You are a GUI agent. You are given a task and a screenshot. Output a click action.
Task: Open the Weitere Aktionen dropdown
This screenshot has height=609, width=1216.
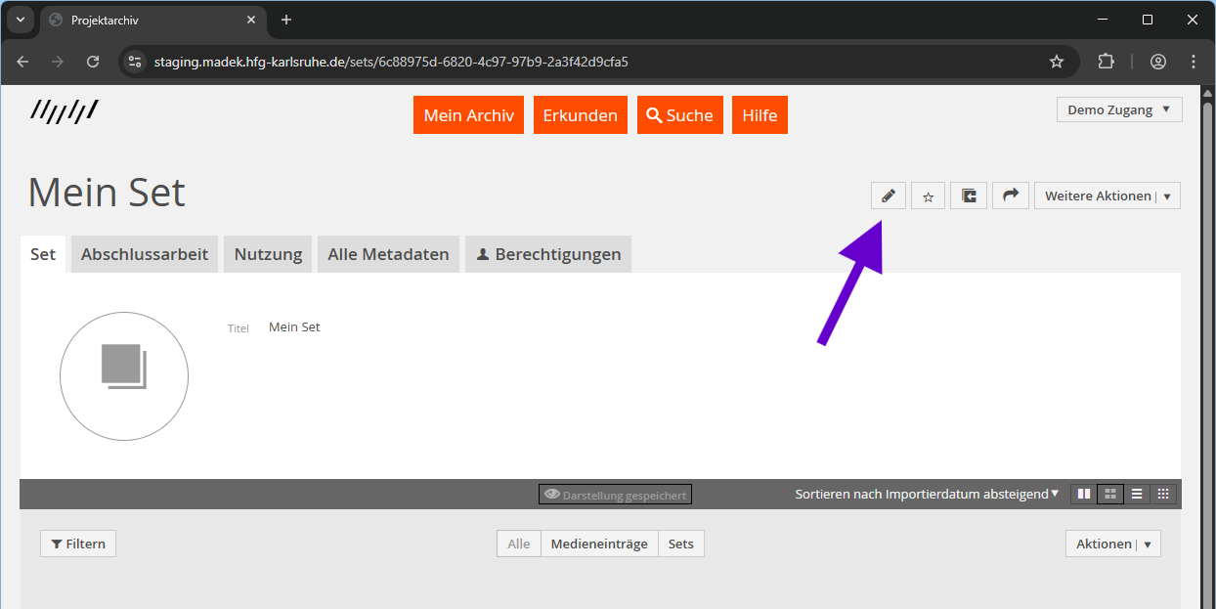[1107, 195]
